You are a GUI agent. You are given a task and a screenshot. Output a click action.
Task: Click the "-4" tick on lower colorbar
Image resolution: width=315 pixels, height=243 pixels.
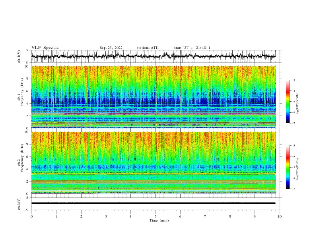click(294, 156)
